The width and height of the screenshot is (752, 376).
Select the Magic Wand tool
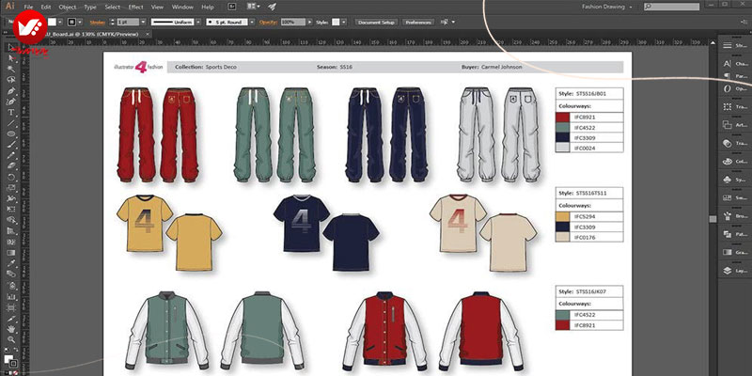11,69
